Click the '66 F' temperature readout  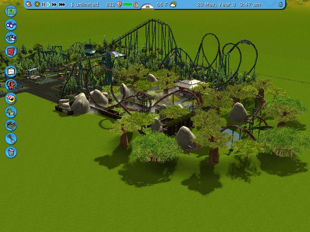[x=162, y=5]
